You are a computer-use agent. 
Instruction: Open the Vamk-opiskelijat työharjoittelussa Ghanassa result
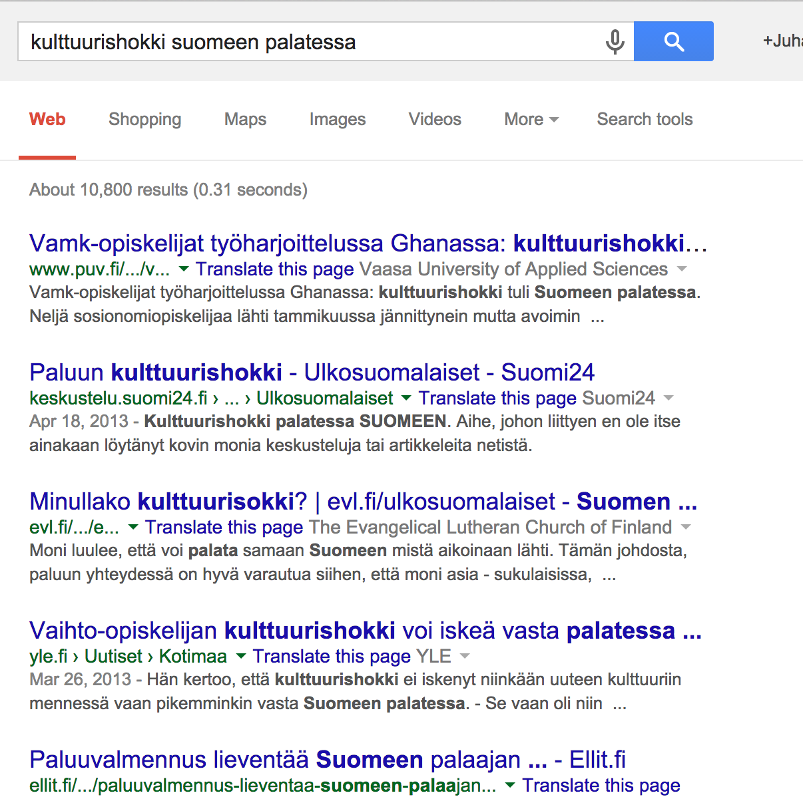click(368, 243)
